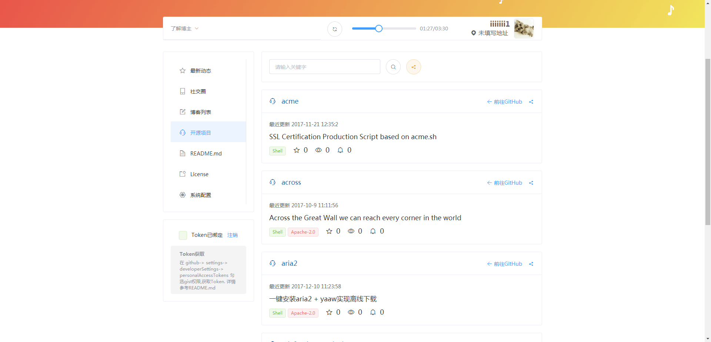Click the orange share button beside search
Viewport: 711px width, 342px height.
click(x=413, y=67)
